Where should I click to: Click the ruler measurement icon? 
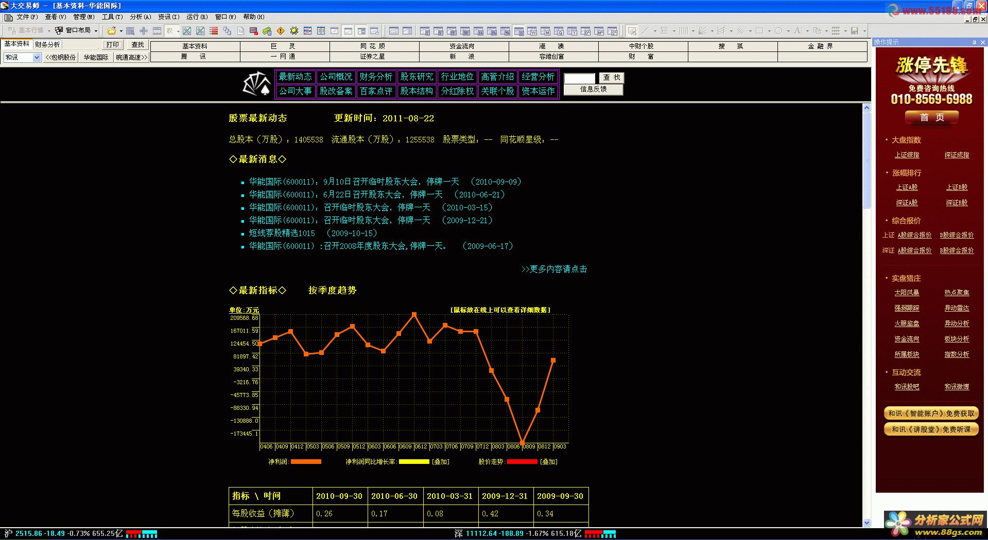[157, 31]
